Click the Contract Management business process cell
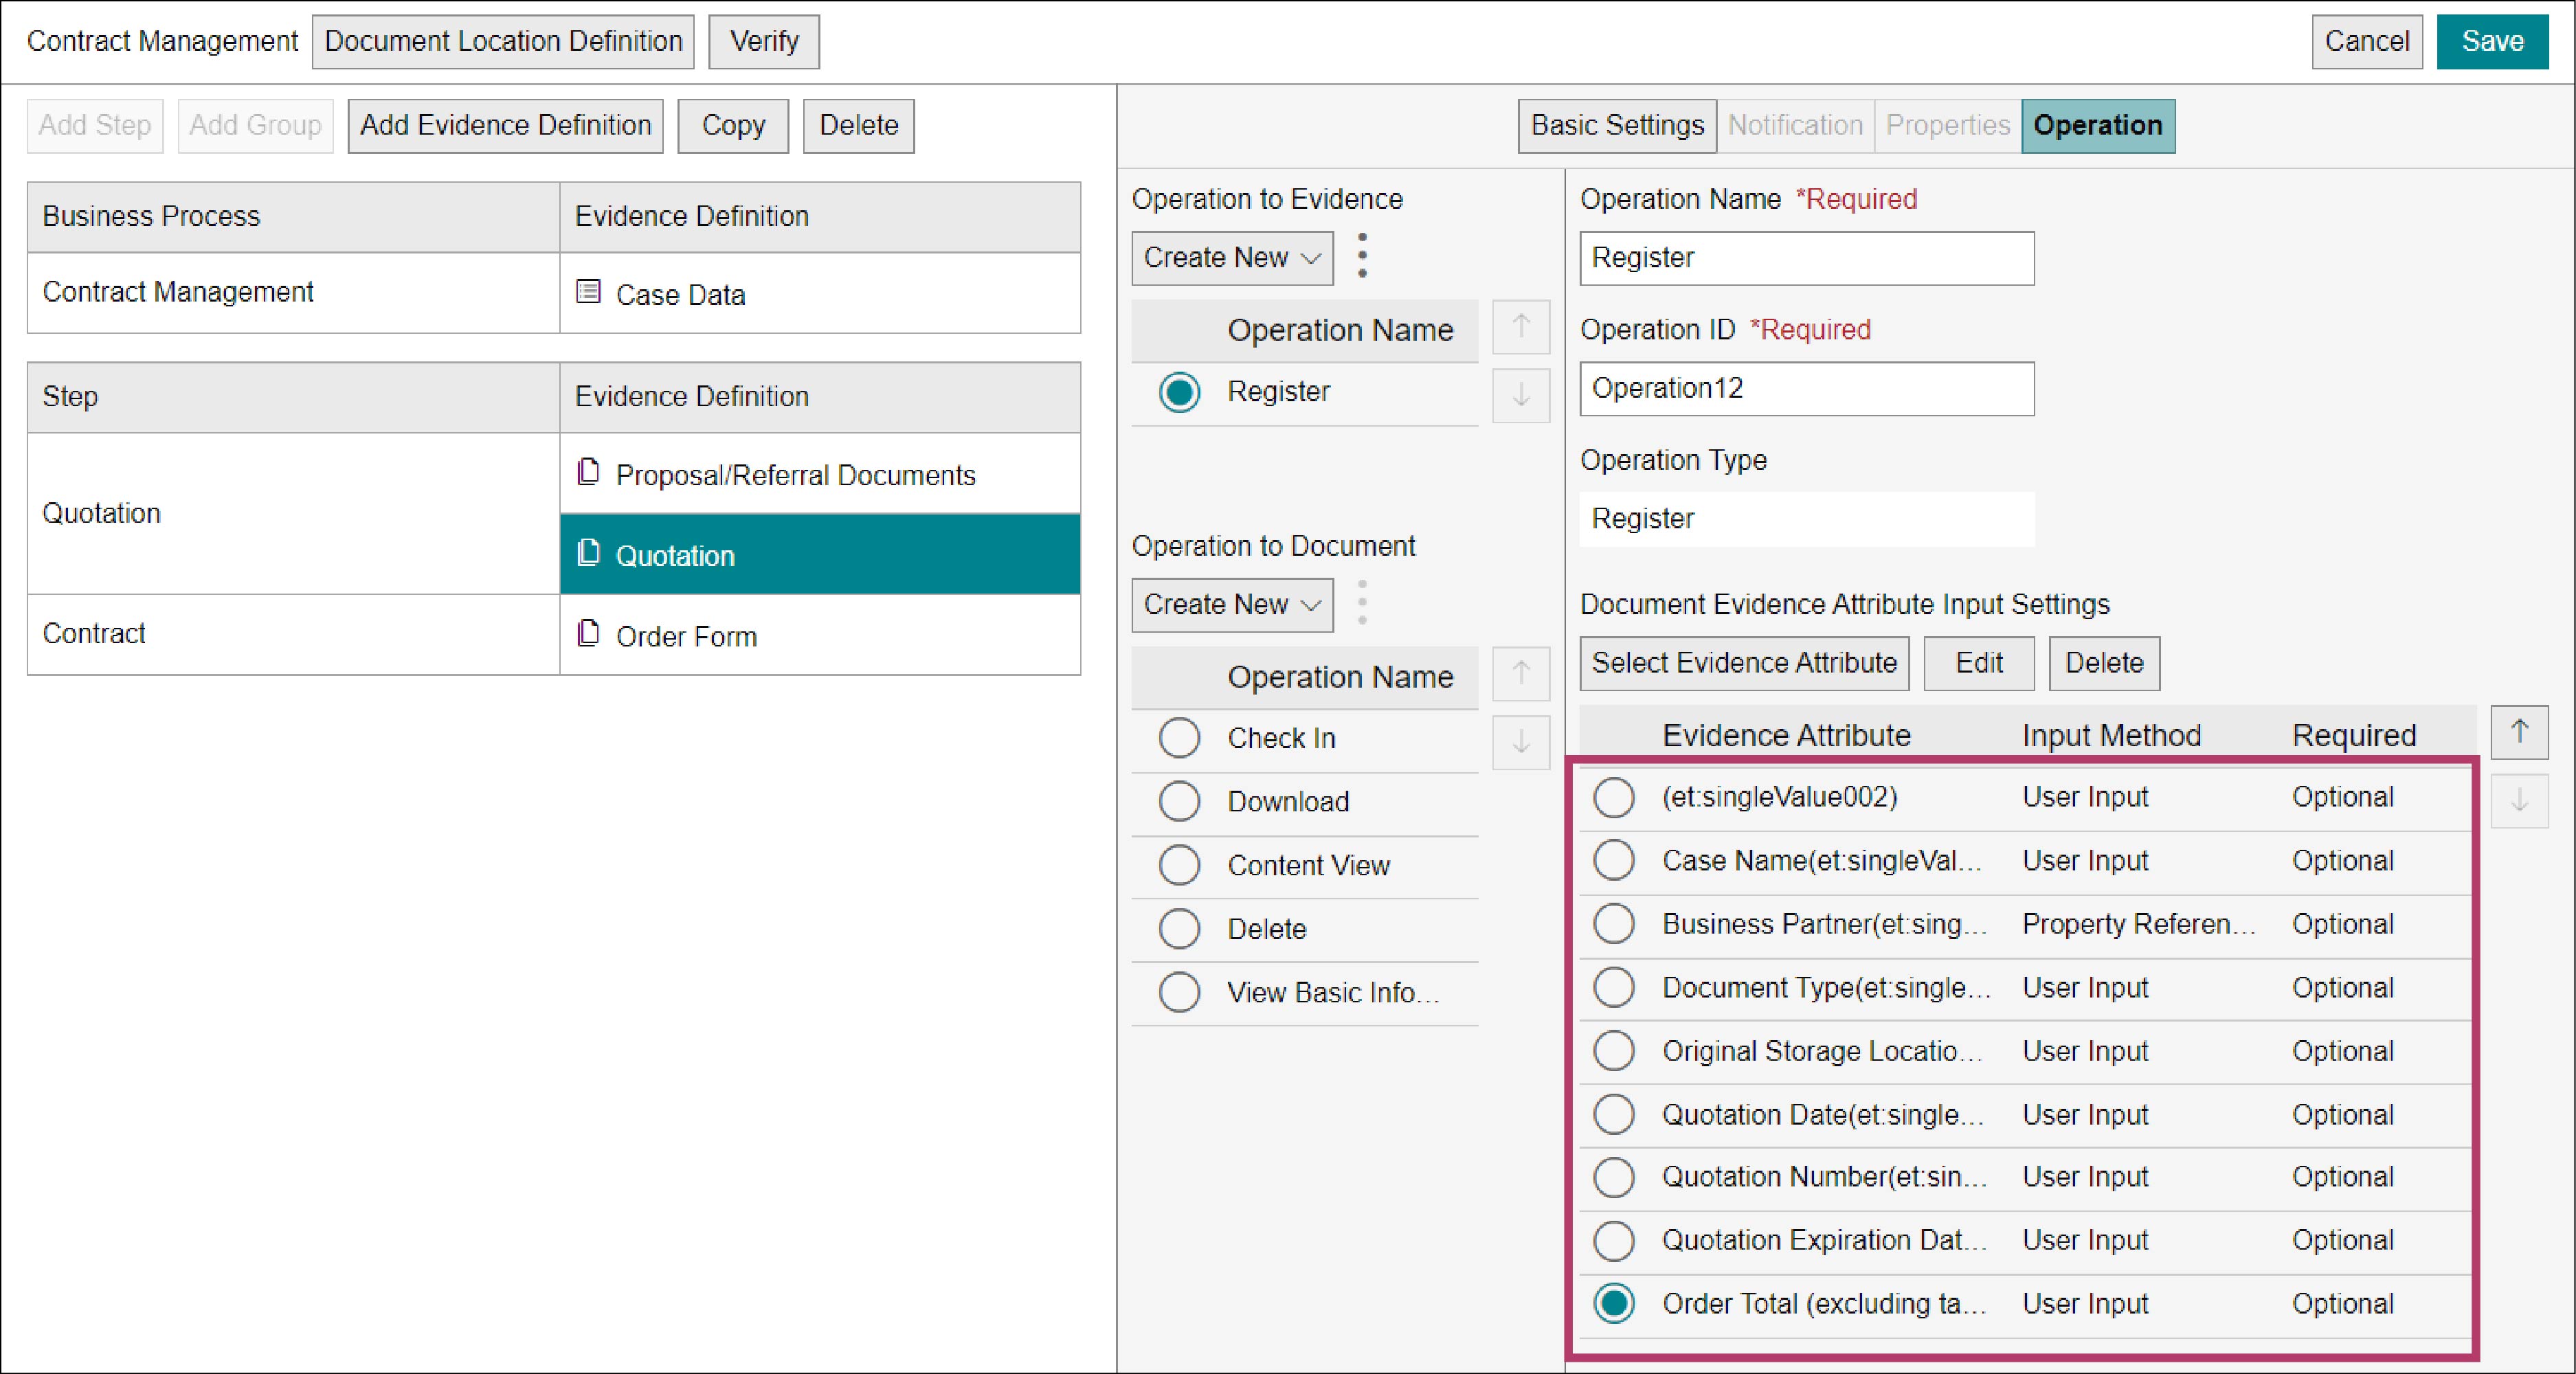 (293, 293)
